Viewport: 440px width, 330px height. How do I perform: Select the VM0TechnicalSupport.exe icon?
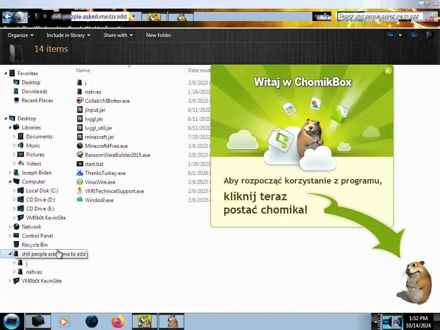[79, 191]
